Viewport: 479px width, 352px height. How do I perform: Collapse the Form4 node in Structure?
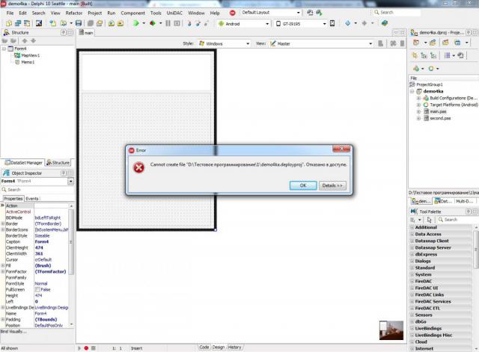4,49
